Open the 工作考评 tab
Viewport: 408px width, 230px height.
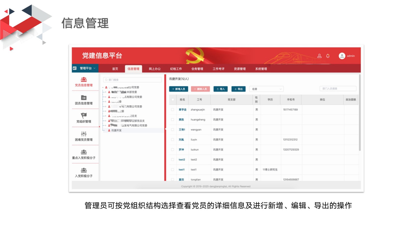[x=219, y=69]
